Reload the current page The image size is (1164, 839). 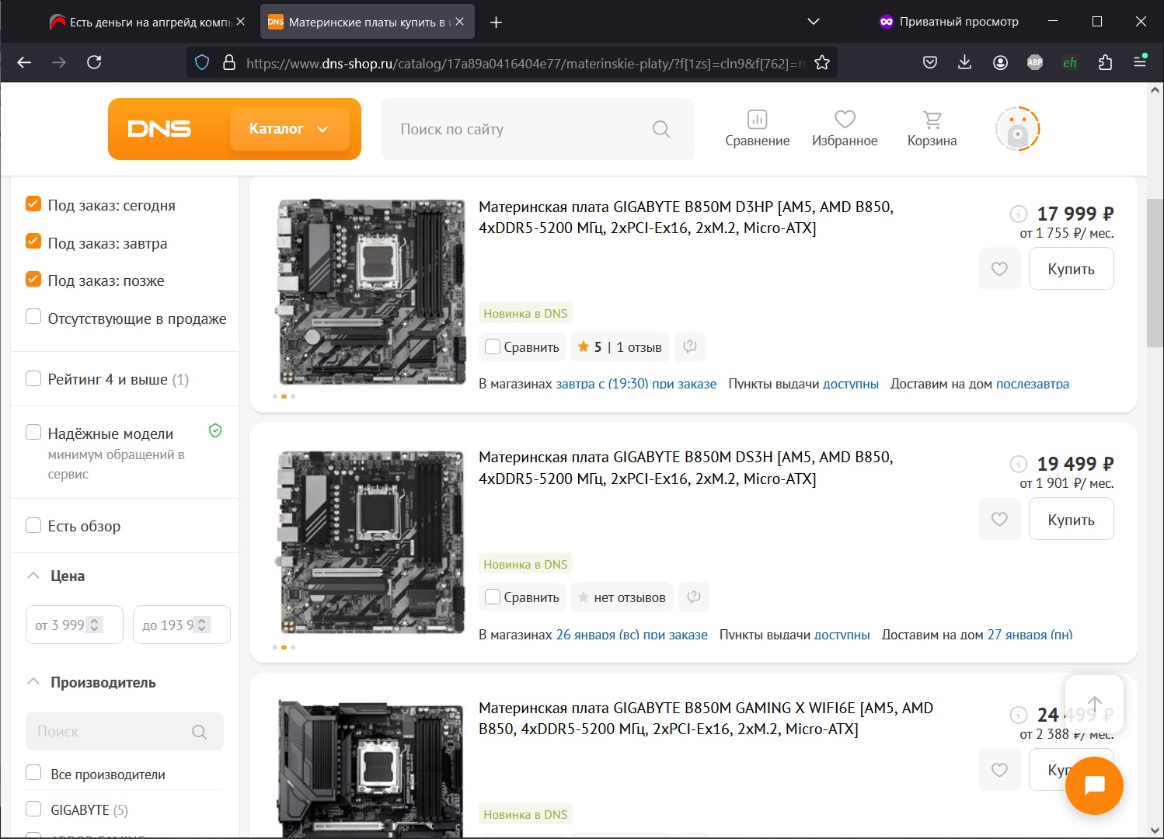tap(94, 62)
